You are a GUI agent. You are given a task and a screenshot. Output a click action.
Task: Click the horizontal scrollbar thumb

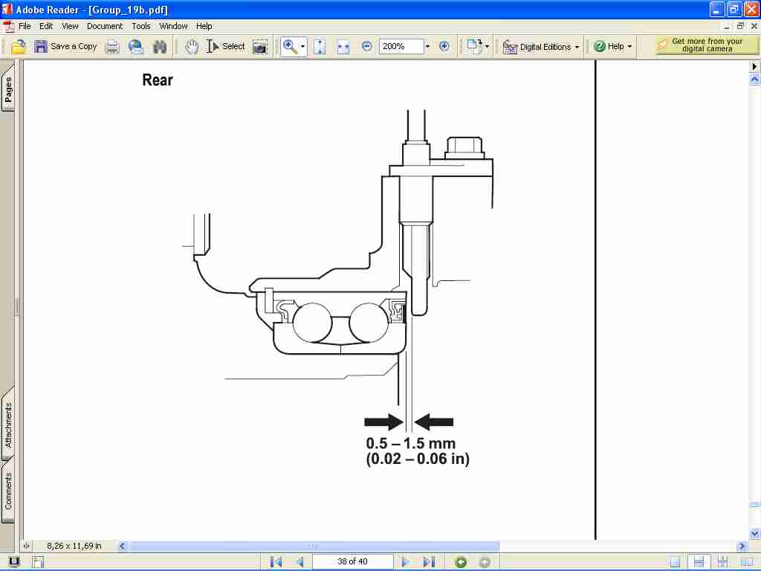coord(314,546)
